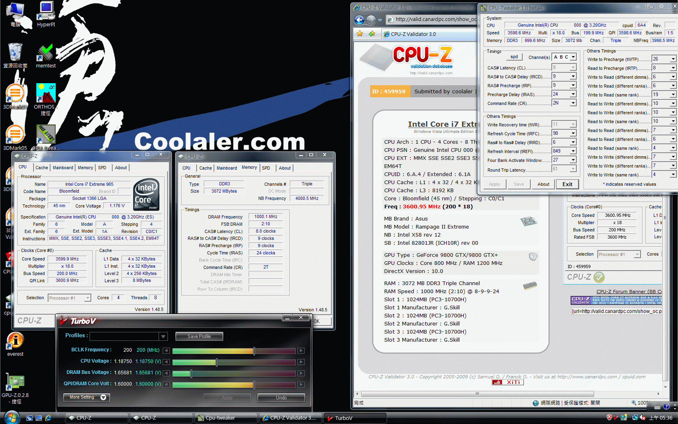Open TurboV Profiles dropdown
678x424 pixels.
coord(163,336)
